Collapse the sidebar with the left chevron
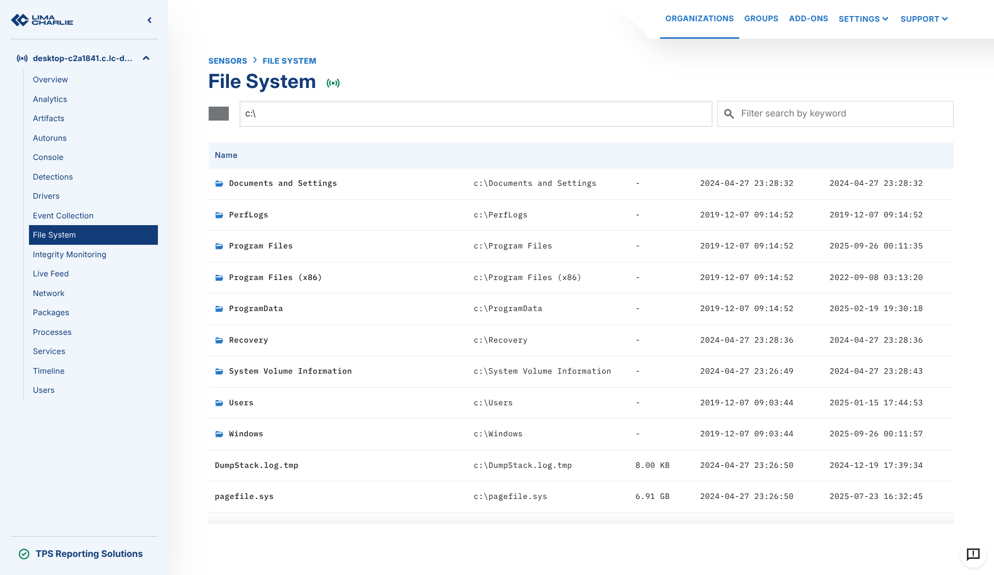 150,20
